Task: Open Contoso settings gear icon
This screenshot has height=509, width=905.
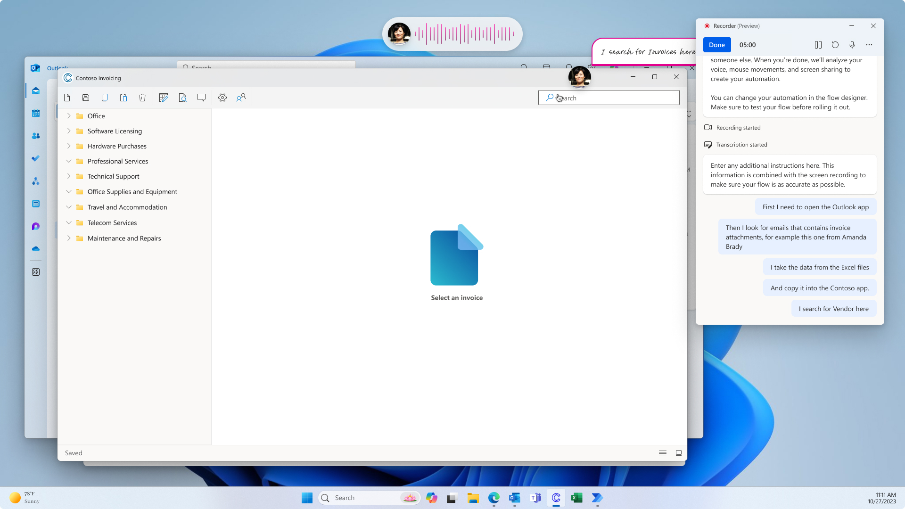Action: [x=222, y=98]
